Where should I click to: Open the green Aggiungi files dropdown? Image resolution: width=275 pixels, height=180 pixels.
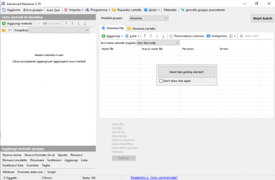(x=112, y=36)
